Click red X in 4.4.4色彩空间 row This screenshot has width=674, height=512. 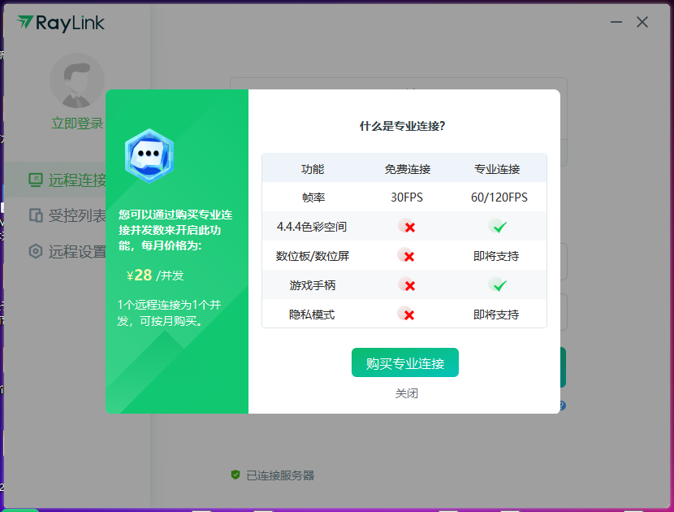coord(408,227)
